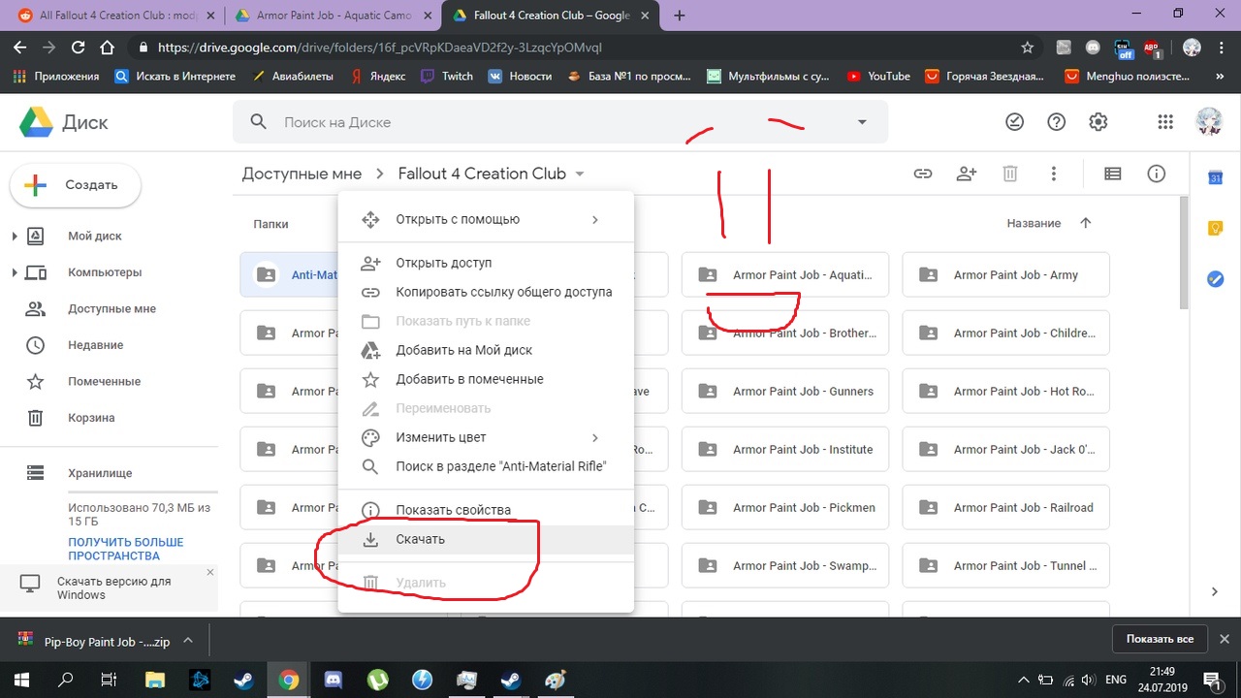Click the Google Drive logo

(36, 123)
